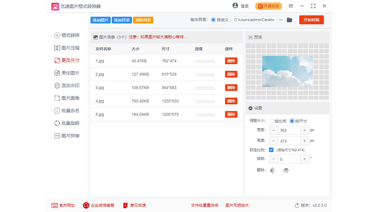Check version via the refresh icon
Viewport: 378px width, 212px height.
point(297,206)
